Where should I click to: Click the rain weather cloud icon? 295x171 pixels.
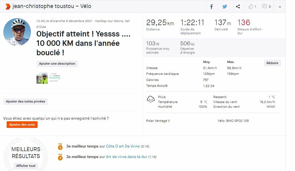pyautogui.click(x=151, y=99)
